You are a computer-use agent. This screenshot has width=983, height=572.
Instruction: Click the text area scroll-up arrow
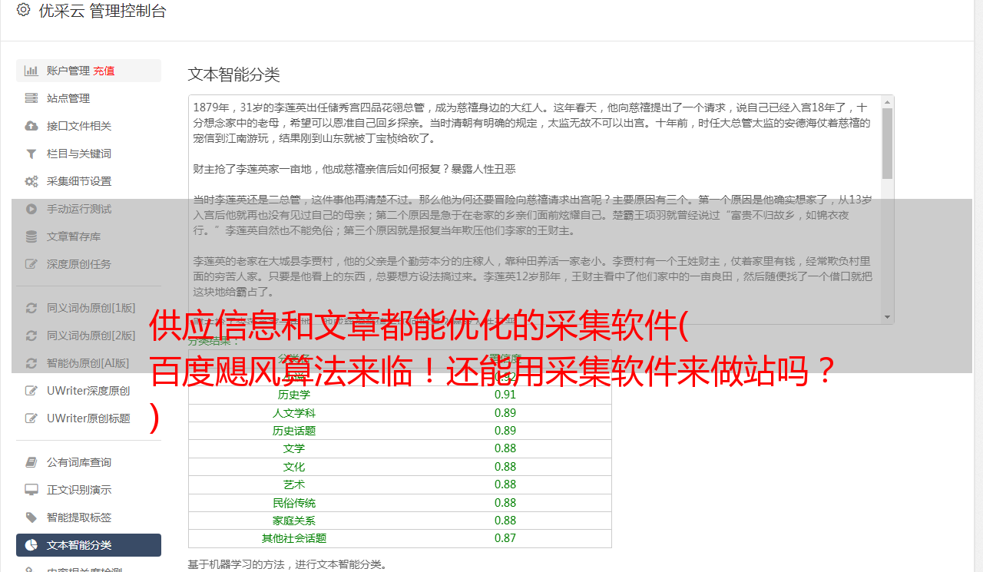click(x=887, y=101)
